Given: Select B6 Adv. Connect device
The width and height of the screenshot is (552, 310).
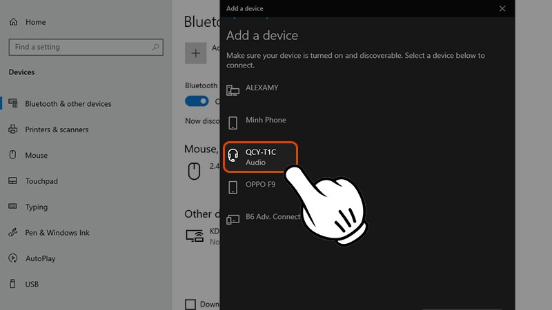Looking at the screenshot, I should pos(273,217).
